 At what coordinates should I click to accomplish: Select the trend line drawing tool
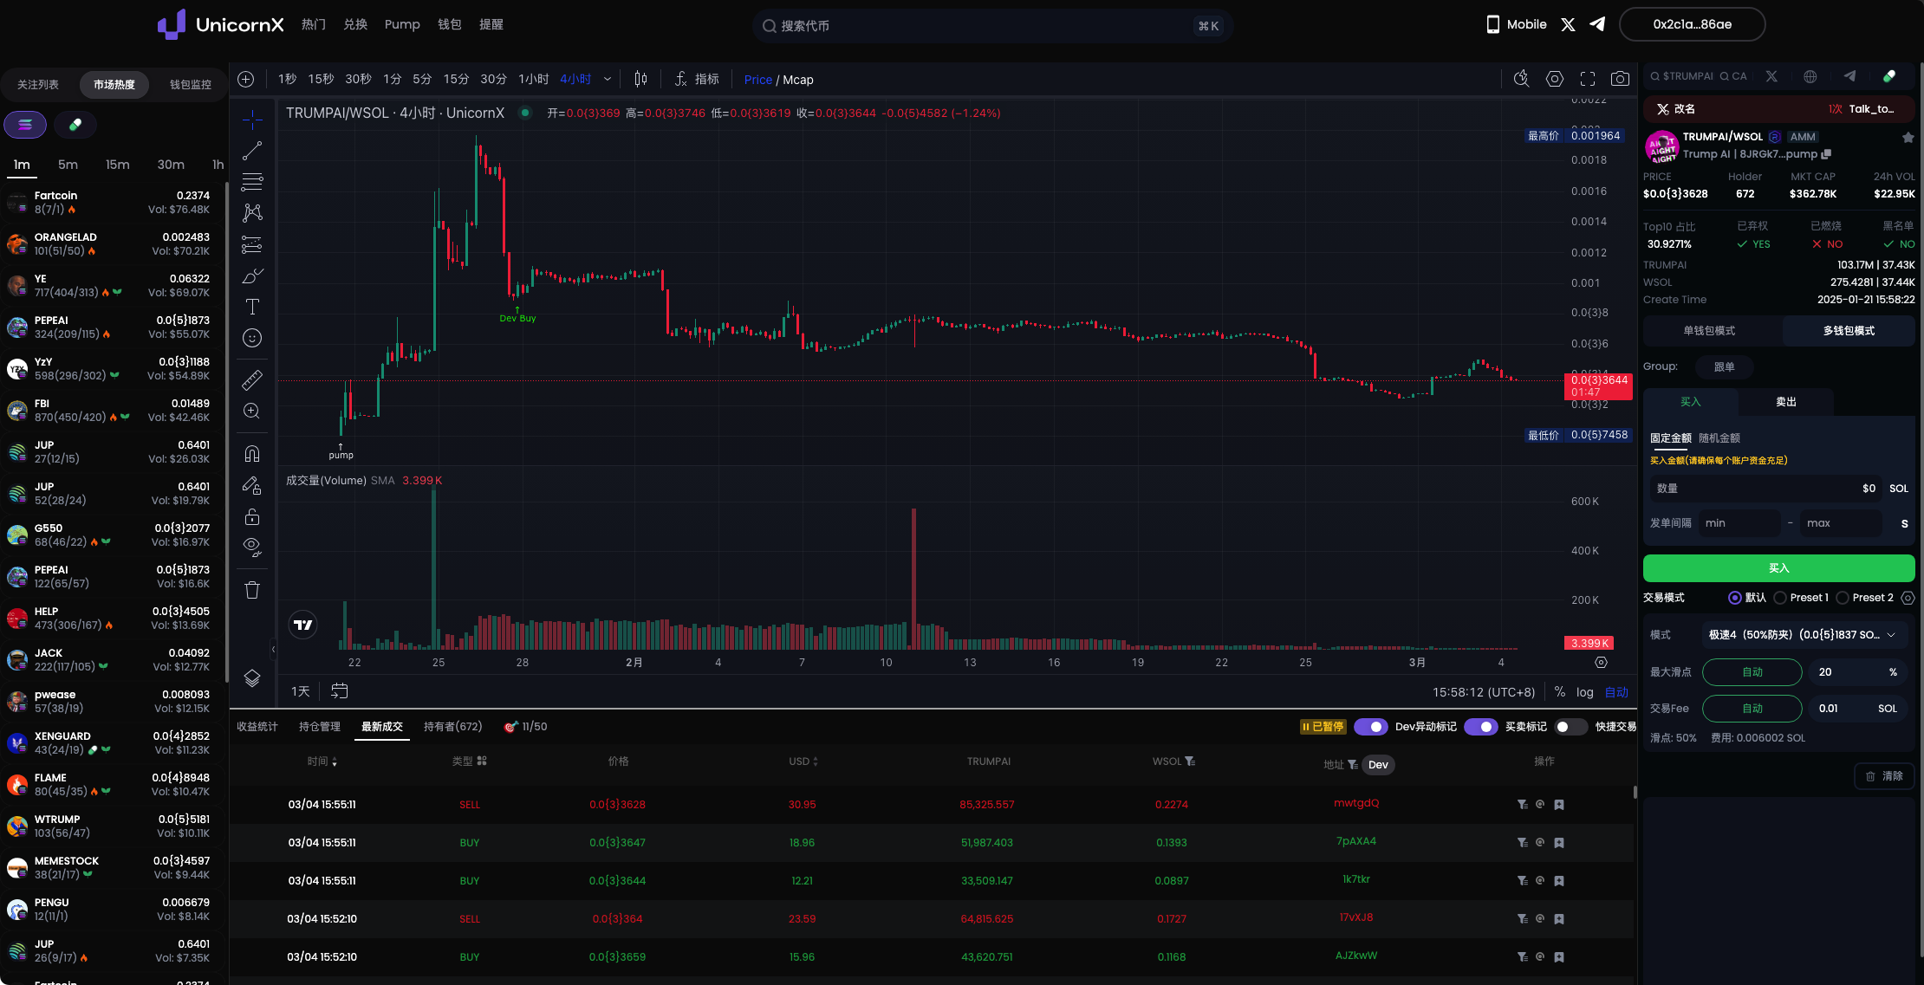tap(252, 151)
